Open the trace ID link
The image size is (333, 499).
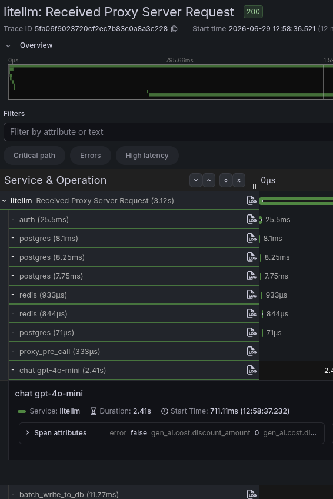tap(101, 29)
